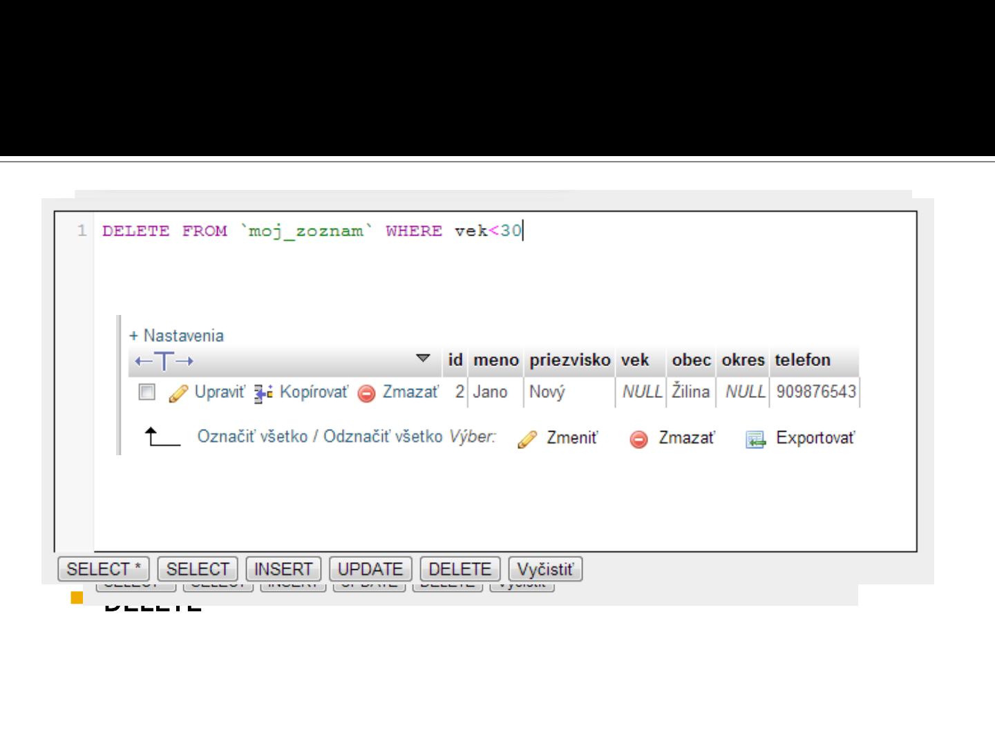Screen dimensions: 995x746
Task: Sort table by the vek column header
Action: pos(634,360)
